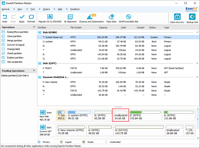
Task: Sort by the Unused column header
Action: pos(136,27)
